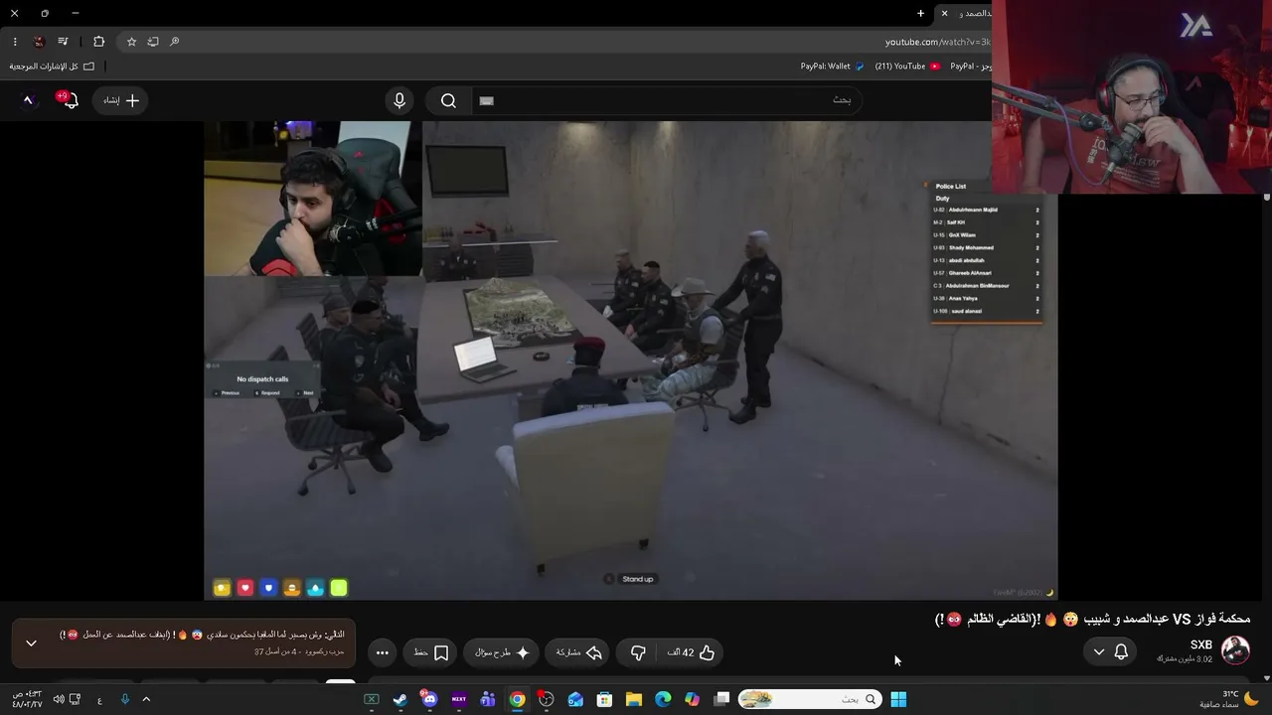Open the on-screen keyboard in search box
Screen dimensions: 1272x715
tap(486, 100)
